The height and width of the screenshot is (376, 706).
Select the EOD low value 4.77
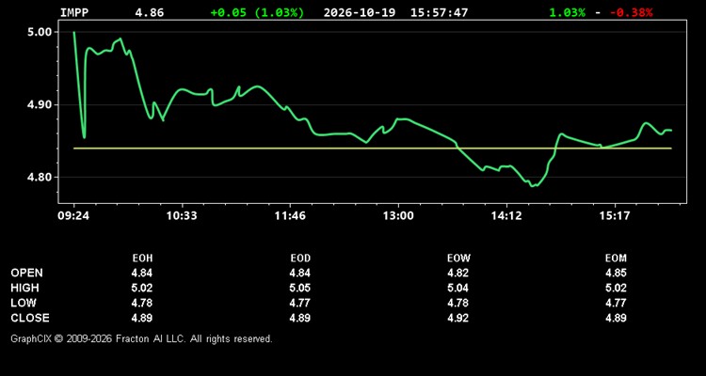point(300,303)
